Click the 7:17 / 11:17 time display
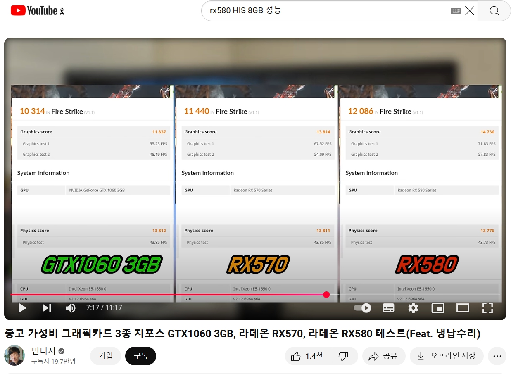Viewport: 511px width, 374px height. coord(104,308)
